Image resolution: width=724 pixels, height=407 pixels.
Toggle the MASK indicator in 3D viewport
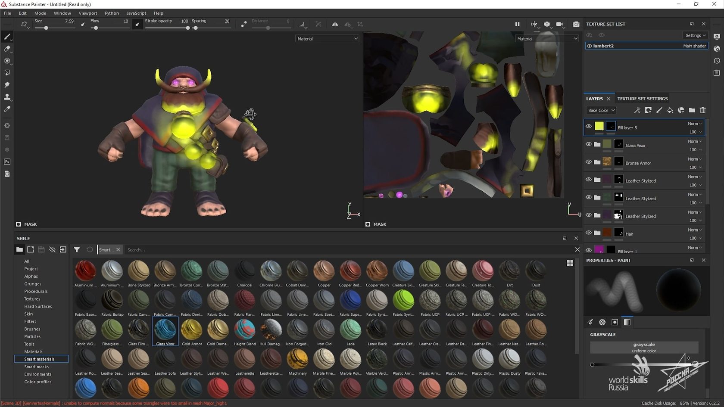(x=19, y=224)
